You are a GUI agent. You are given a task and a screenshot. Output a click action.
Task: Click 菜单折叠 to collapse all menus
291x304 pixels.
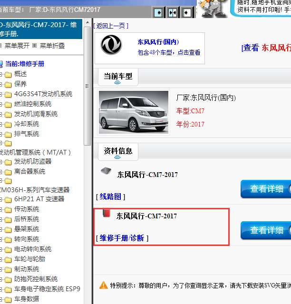(x=52, y=46)
